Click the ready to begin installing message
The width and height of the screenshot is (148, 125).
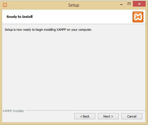(x=48, y=30)
